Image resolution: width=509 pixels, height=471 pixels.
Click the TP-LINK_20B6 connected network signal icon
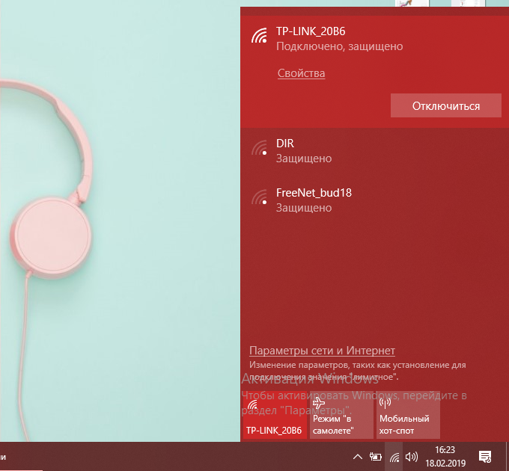(259, 35)
